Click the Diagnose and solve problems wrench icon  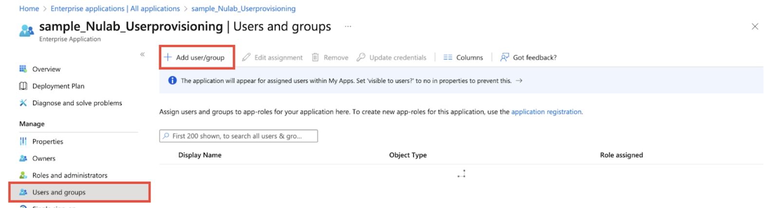coord(23,103)
